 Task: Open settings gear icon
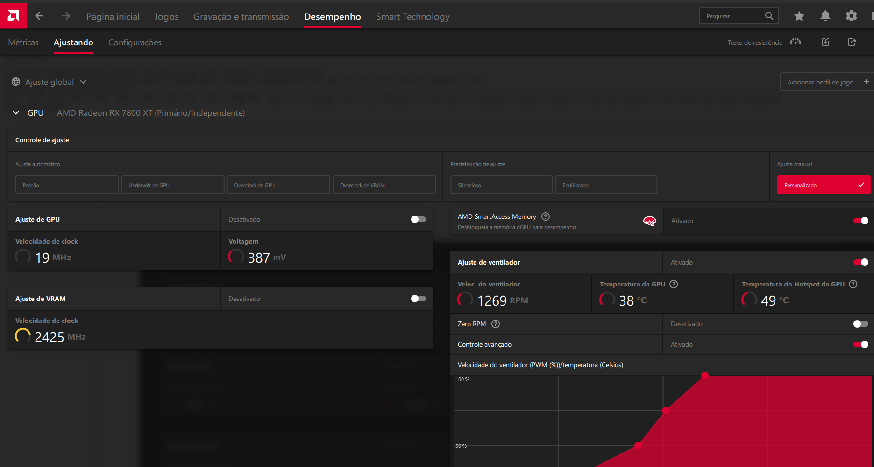click(x=852, y=16)
